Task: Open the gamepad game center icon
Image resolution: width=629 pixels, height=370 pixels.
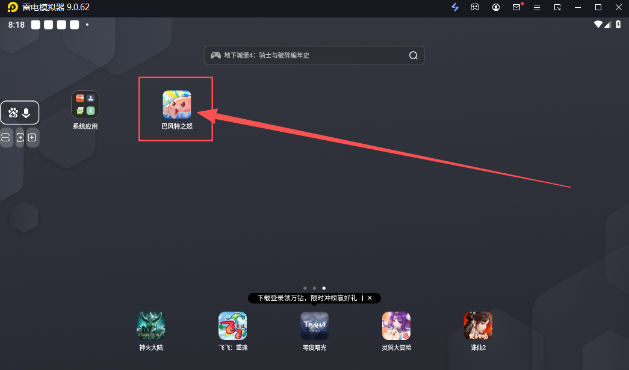Action: pos(476,7)
